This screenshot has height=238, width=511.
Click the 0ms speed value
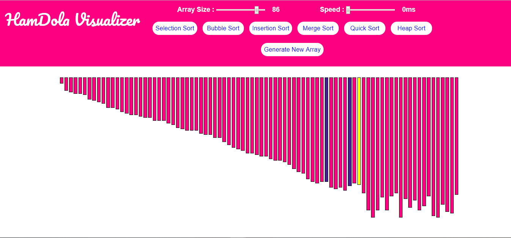tap(409, 9)
